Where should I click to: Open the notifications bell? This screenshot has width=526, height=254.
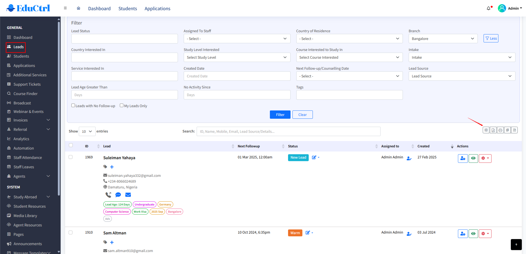[489, 8]
